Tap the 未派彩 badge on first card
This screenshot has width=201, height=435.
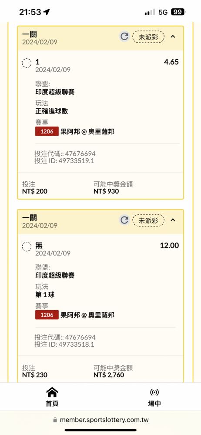pyautogui.click(x=148, y=37)
